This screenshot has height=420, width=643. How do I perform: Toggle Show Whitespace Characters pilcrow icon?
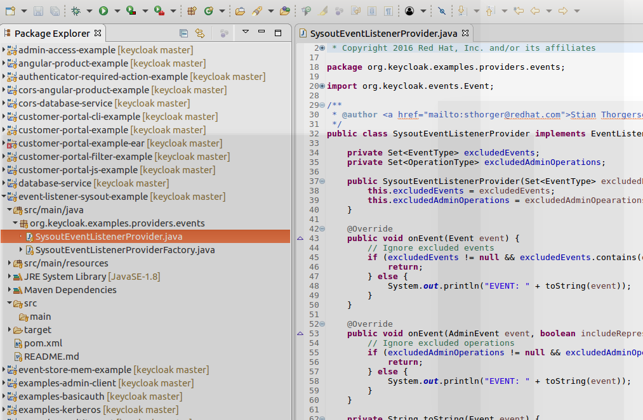(x=388, y=11)
